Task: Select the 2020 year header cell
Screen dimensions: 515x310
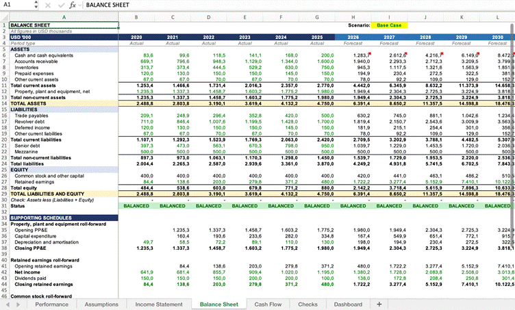Action: pyautogui.click(x=136, y=37)
